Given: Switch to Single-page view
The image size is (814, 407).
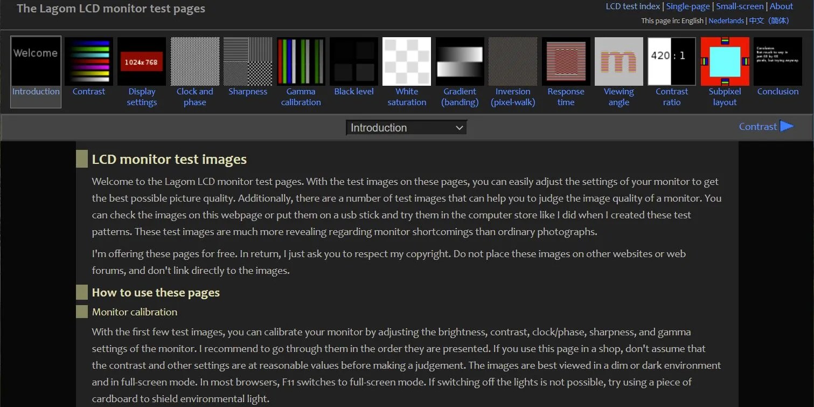Looking at the screenshot, I should 688,6.
